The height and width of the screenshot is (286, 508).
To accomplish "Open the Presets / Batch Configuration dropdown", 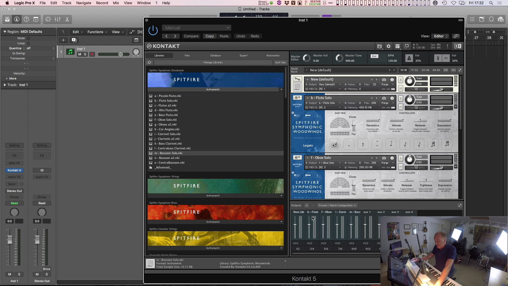I will 337,205.
